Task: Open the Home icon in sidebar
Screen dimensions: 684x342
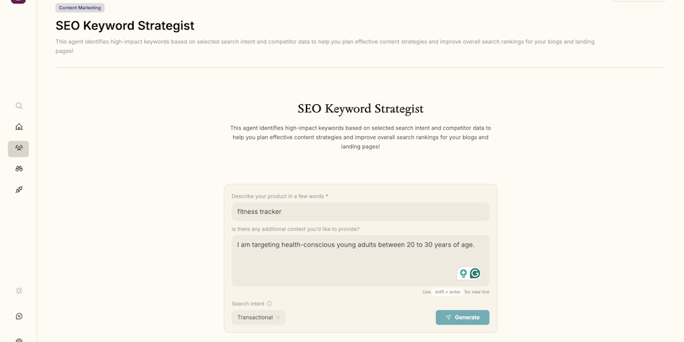Action: (x=19, y=127)
